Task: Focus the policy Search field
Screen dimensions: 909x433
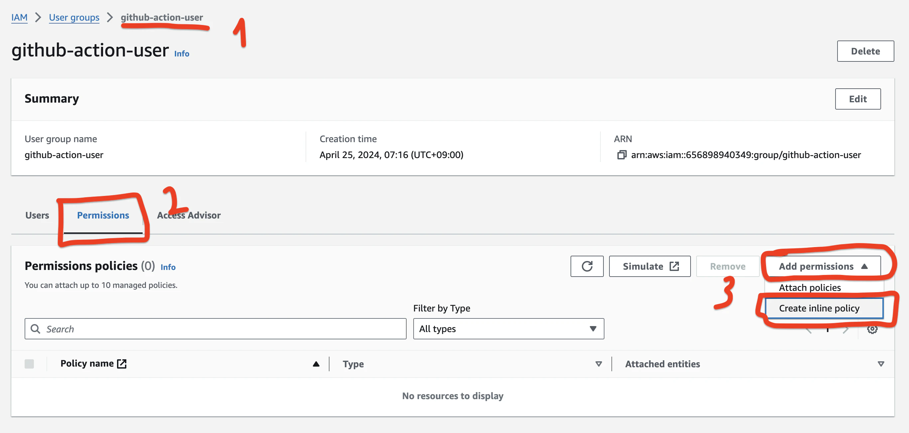Action: pos(215,329)
